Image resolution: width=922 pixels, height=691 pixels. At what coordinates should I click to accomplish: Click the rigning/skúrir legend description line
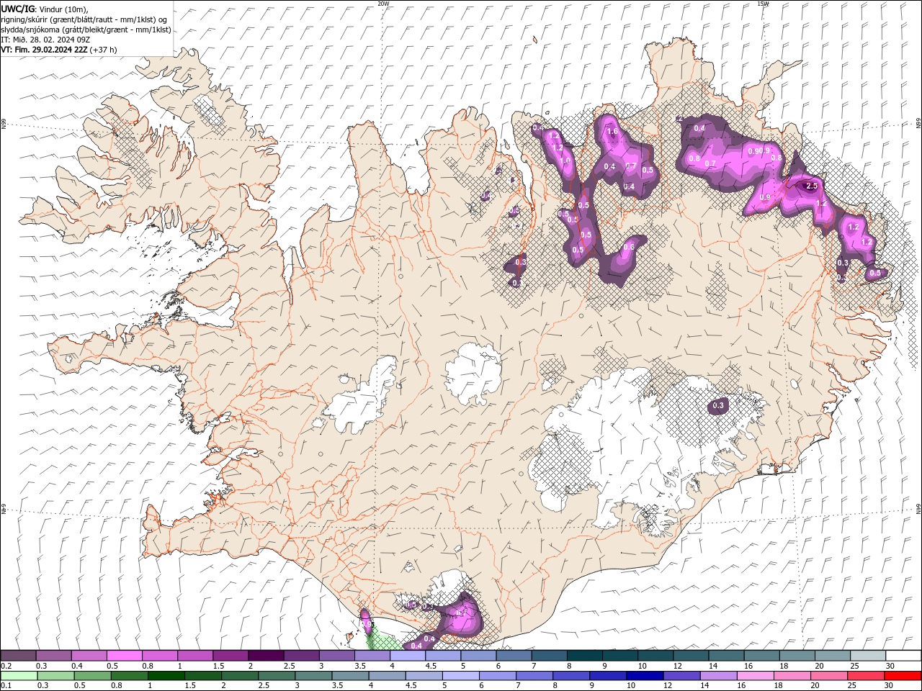pyautogui.click(x=84, y=19)
